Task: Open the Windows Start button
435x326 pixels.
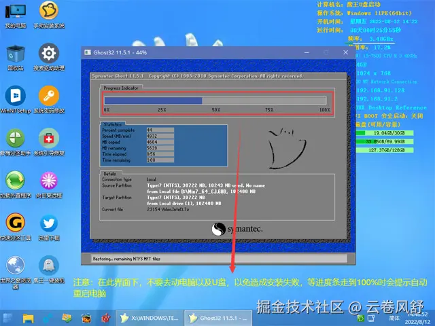Action: tap(7, 318)
